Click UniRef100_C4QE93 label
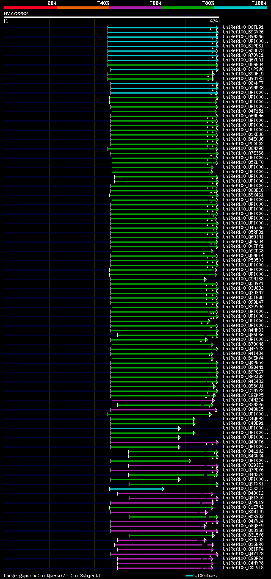This screenshot has width=271, height=579. tap(244, 418)
